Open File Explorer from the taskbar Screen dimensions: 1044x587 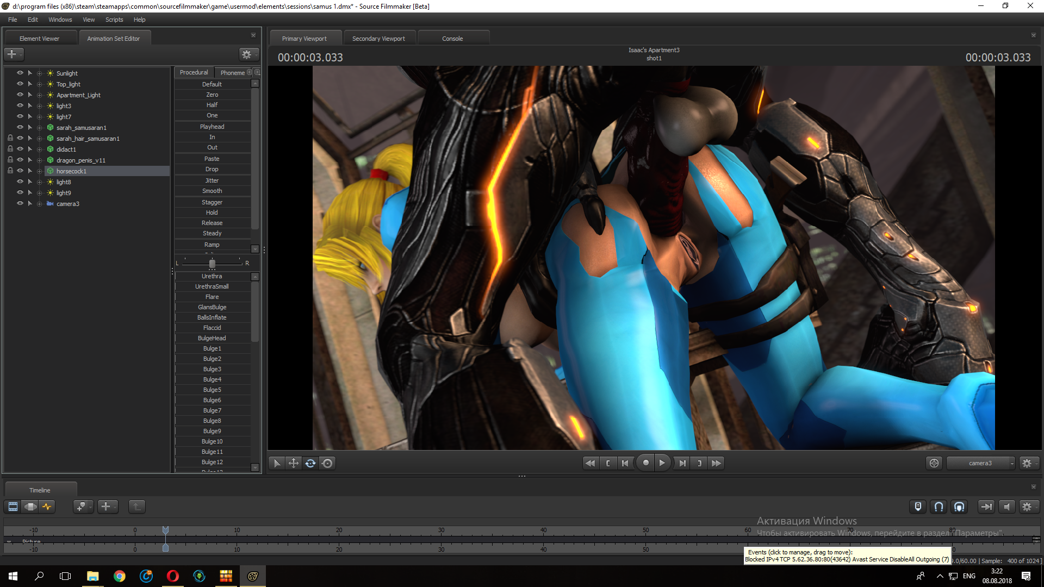(93, 576)
